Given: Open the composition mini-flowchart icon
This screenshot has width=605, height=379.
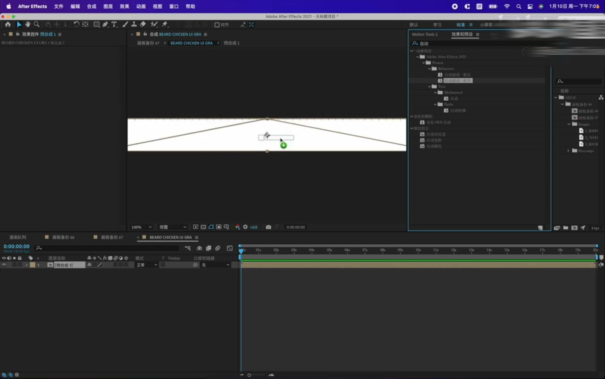Looking at the screenshot, I should (188, 248).
